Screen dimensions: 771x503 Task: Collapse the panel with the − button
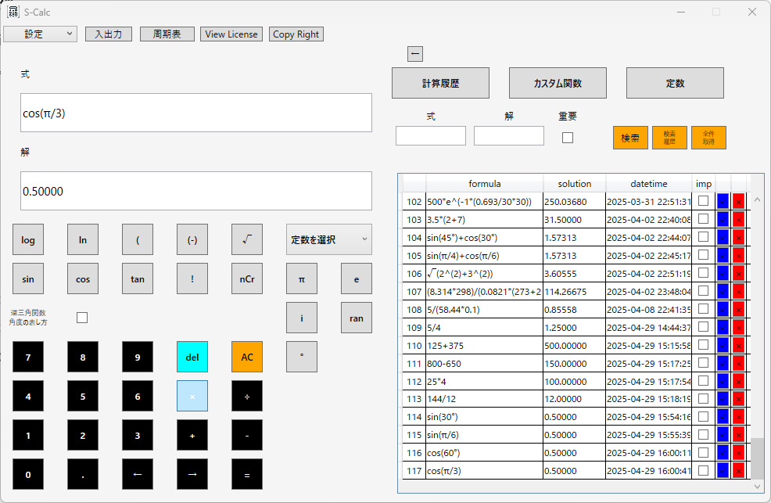click(415, 54)
